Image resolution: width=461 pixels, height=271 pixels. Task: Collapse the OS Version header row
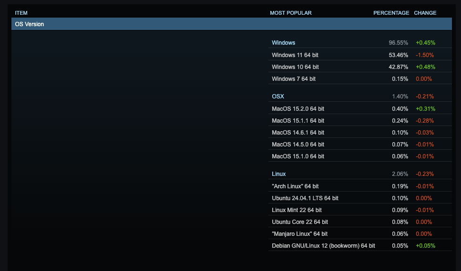[231, 24]
